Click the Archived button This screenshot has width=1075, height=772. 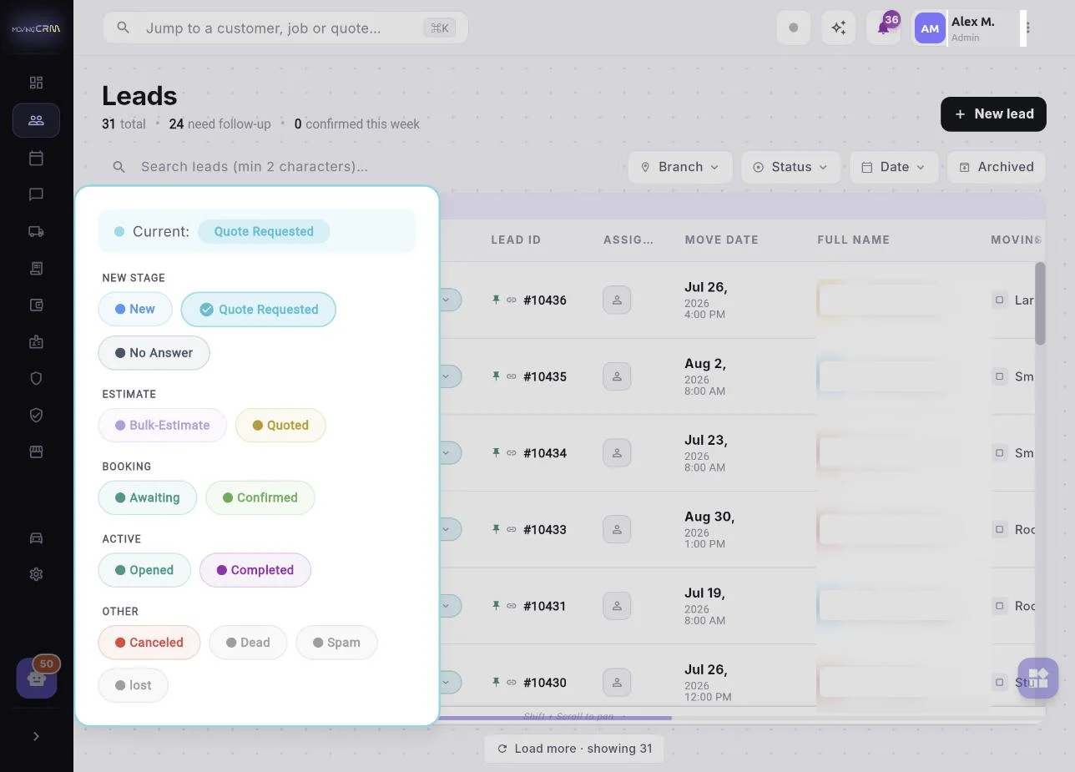click(997, 167)
